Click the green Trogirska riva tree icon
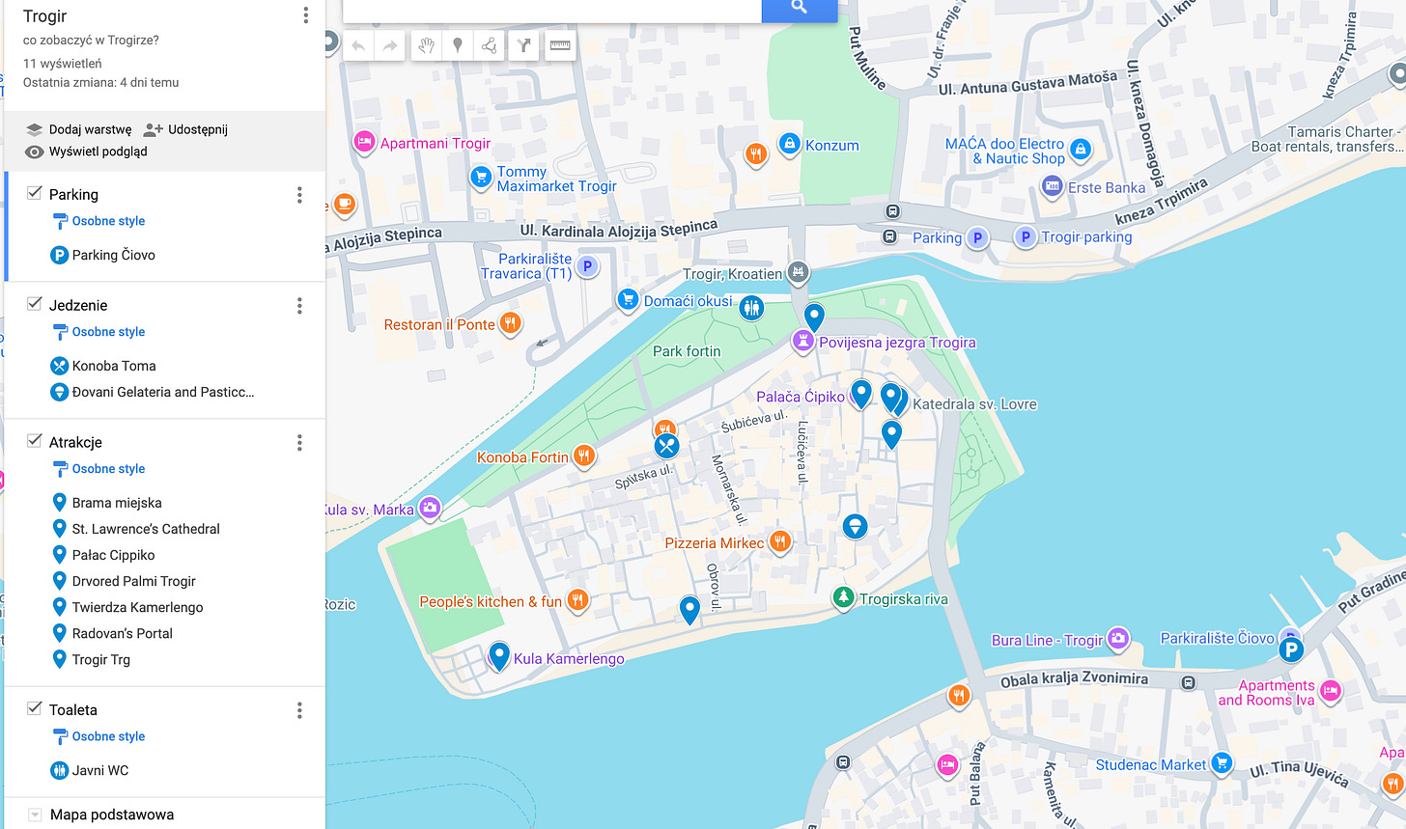 click(x=844, y=598)
